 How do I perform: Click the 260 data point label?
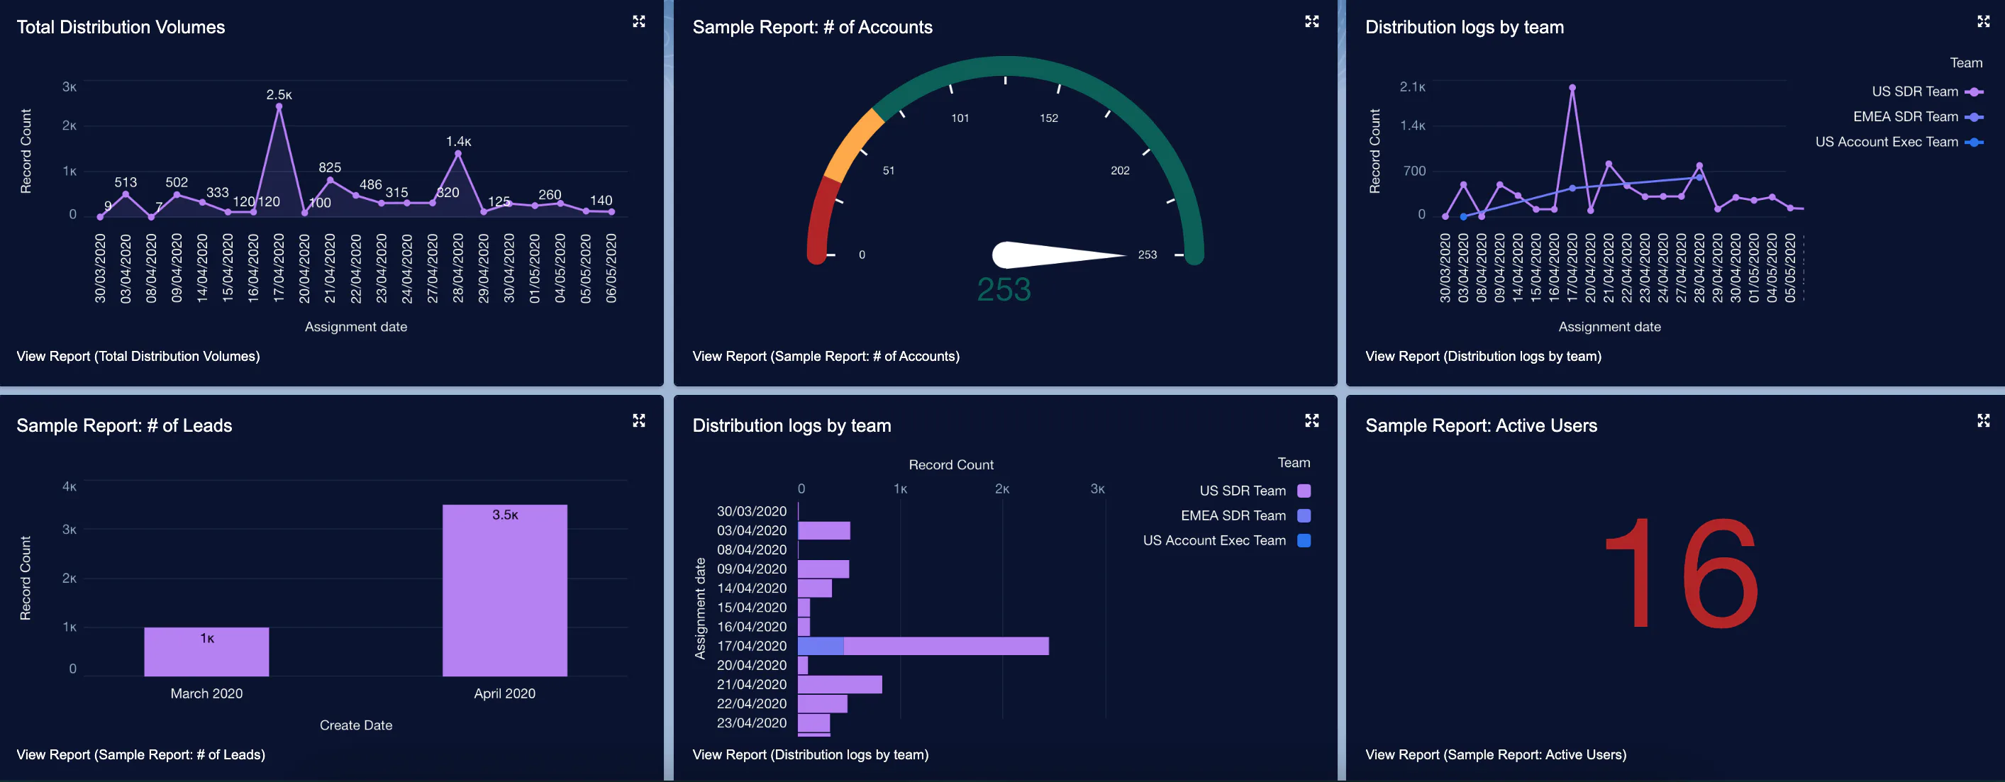click(550, 195)
